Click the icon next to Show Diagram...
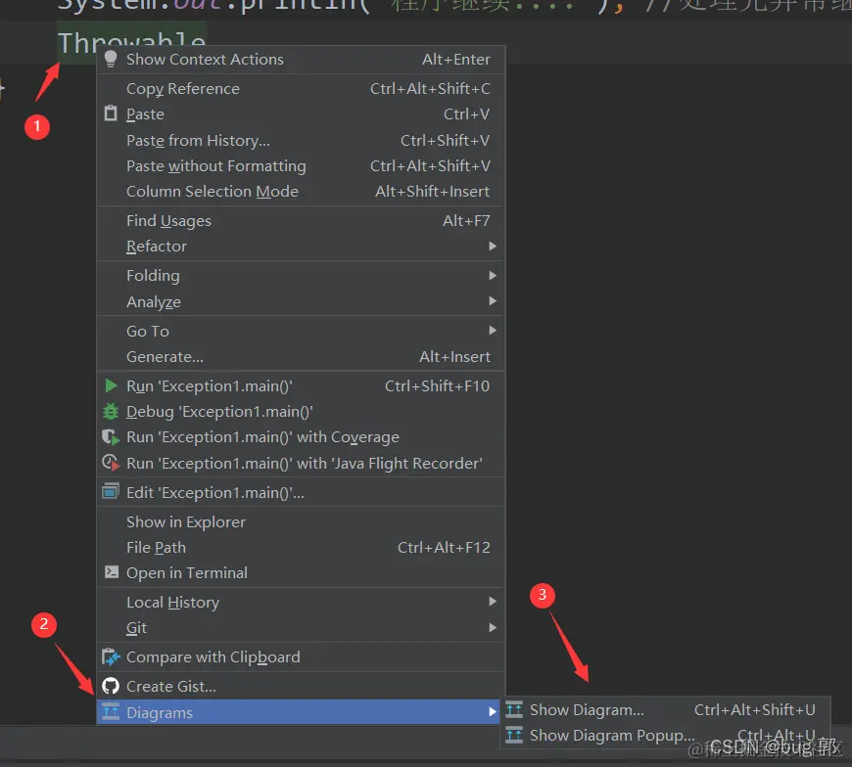Screen dimensions: 852x767 coord(514,709)
